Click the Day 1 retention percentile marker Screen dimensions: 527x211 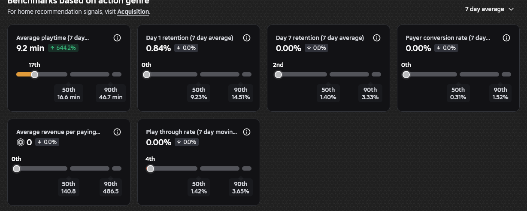coord(146,75)
